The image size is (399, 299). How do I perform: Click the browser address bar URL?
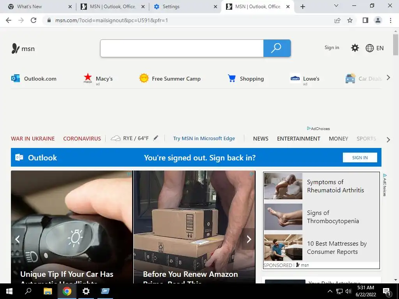(x=111, y=20)
